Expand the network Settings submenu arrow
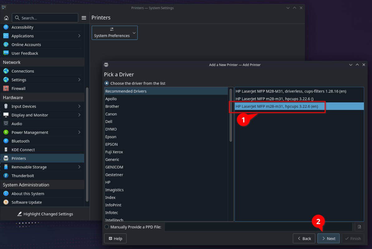Screen dimensions: 372x249 pyautogui.click(x=79, y=80)
